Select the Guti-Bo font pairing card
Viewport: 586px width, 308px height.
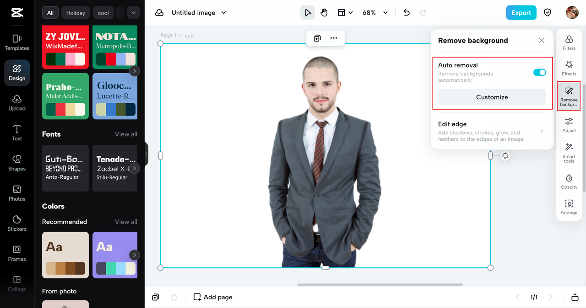[65, 168]
